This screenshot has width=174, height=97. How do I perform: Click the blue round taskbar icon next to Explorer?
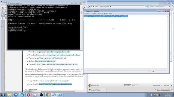click(x=16, y=95)
